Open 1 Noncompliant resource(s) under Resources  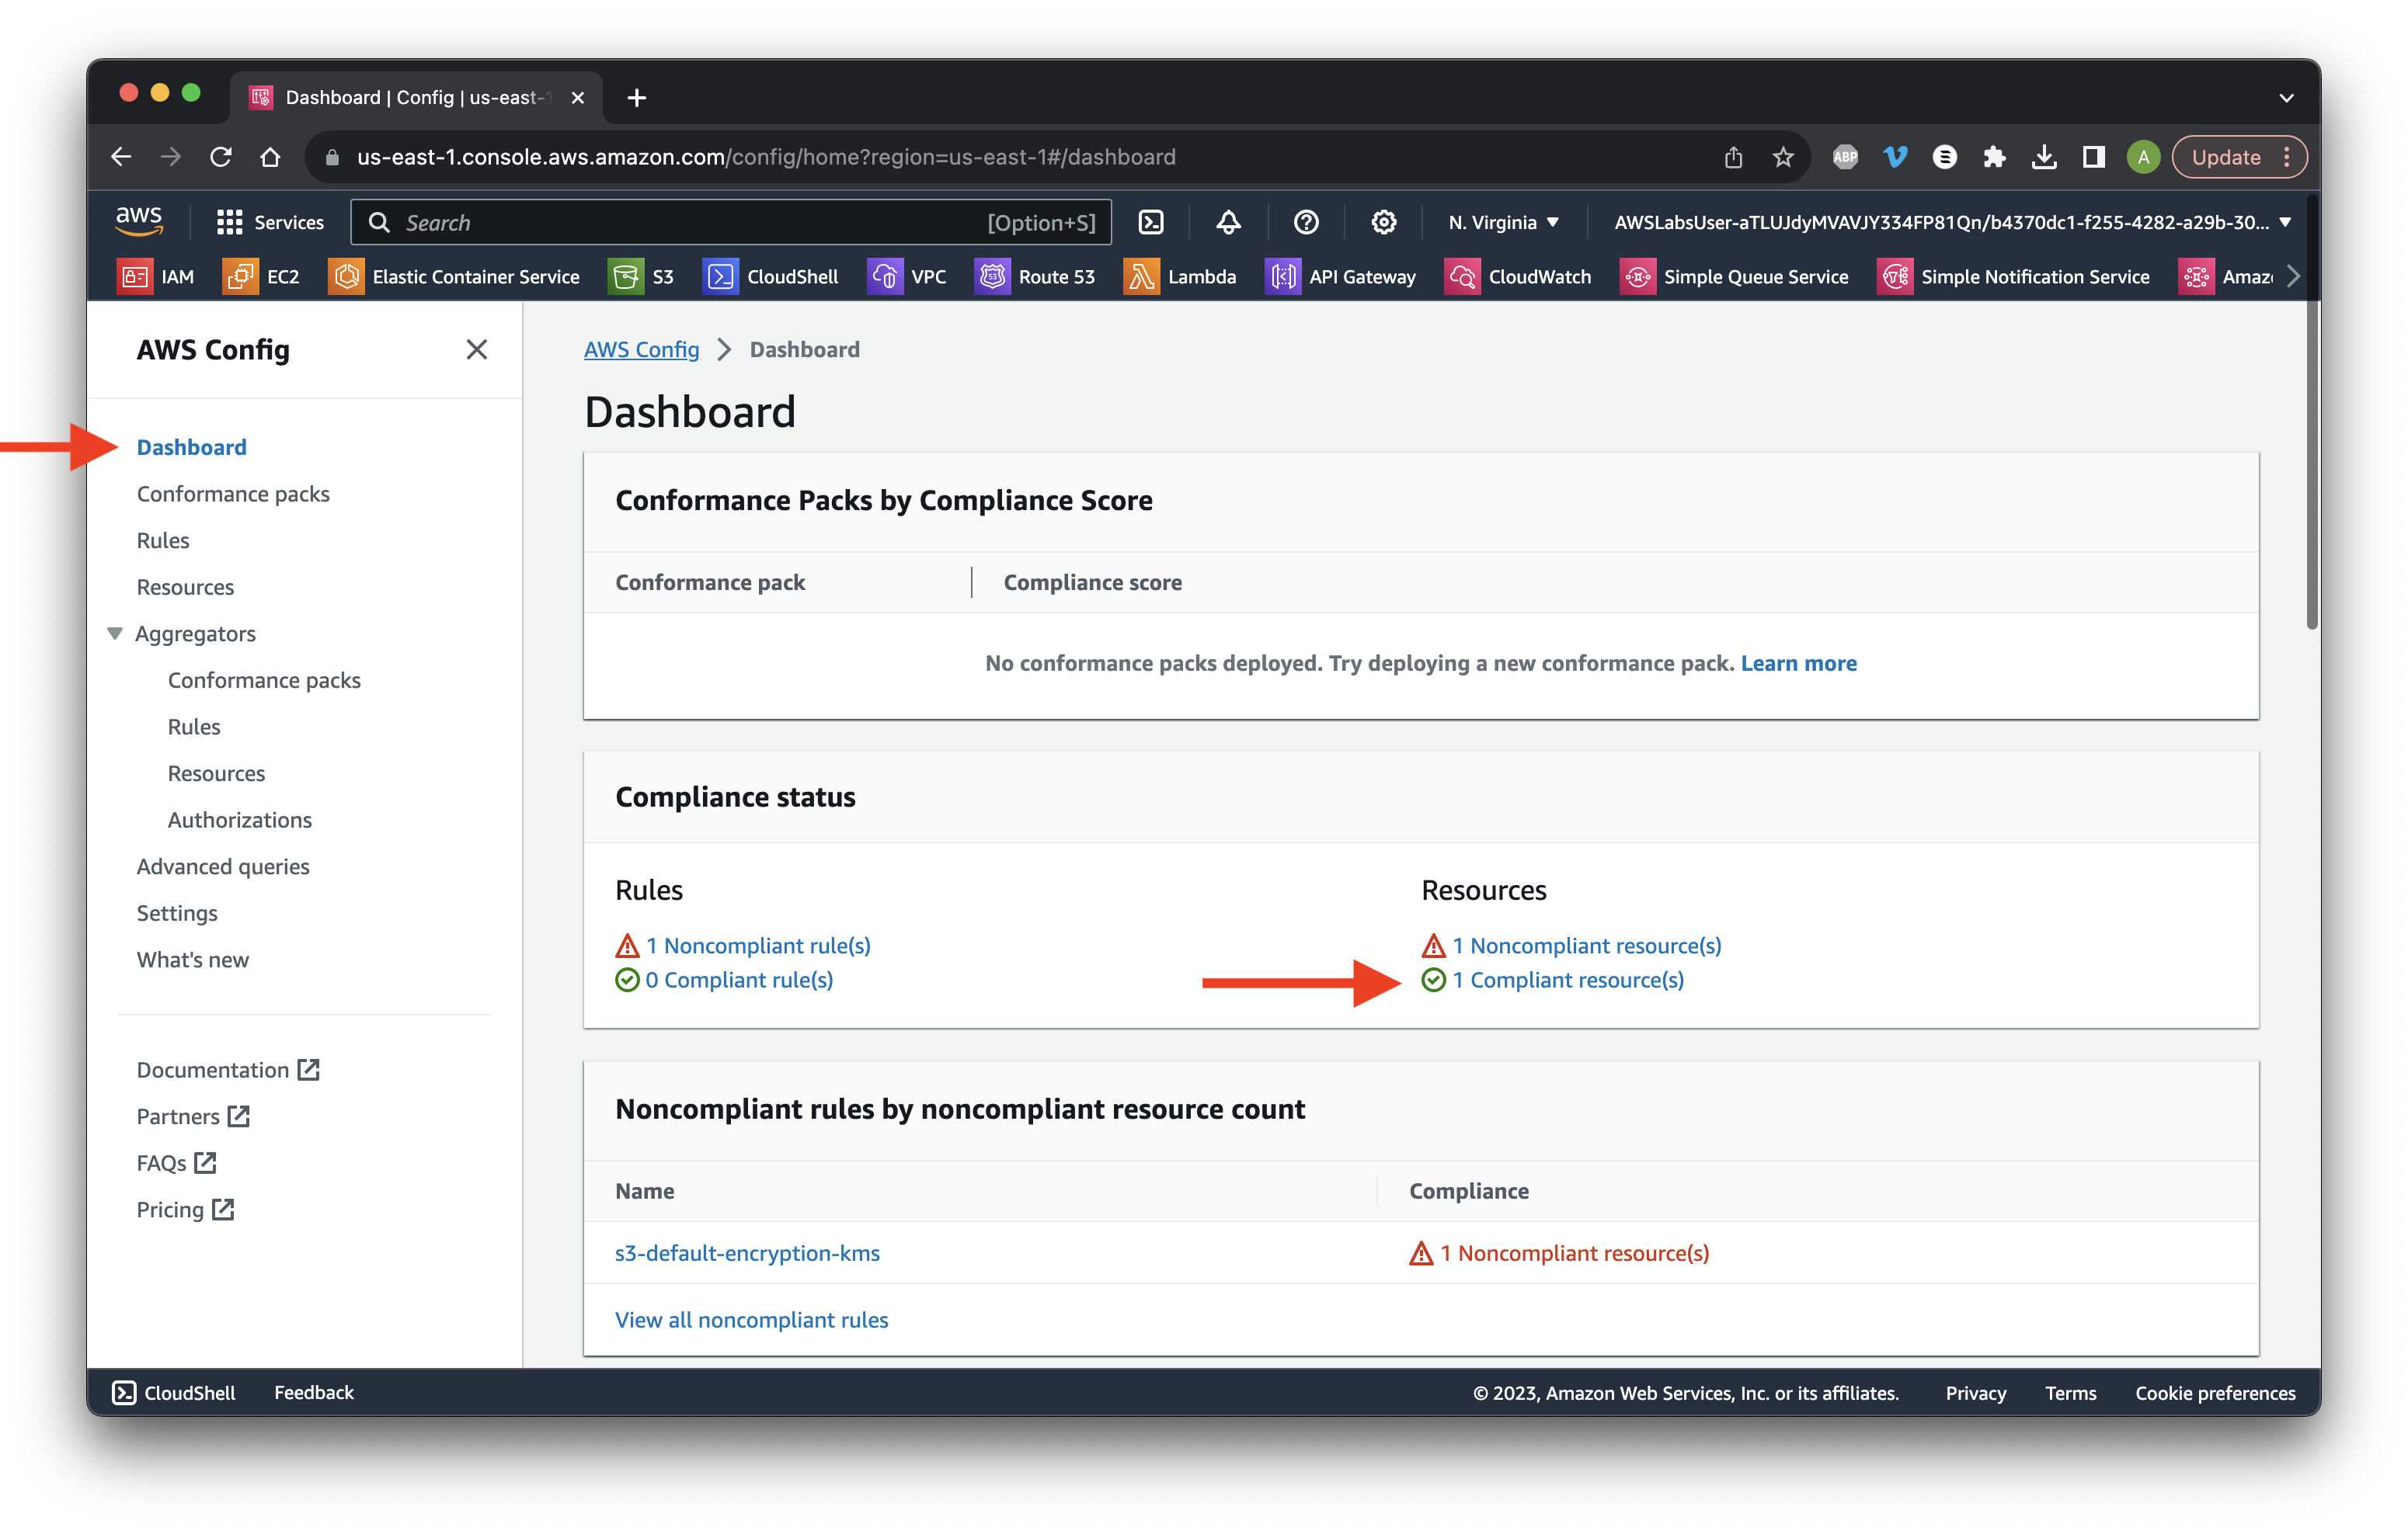point(1586,946)
